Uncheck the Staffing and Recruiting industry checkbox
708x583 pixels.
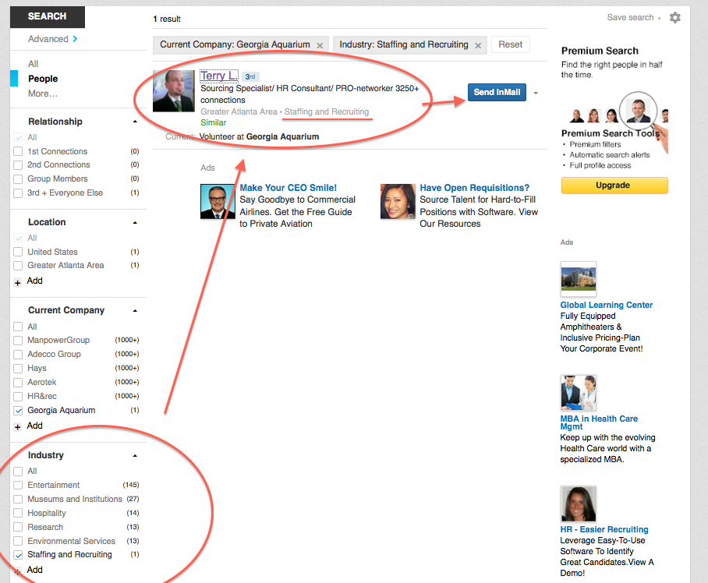[x=18, y=555]
